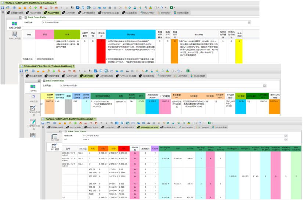Switch to SIL统计图表 tab in top window
Image resolution: width=303 pixels, height=200 pixels.
183,12
